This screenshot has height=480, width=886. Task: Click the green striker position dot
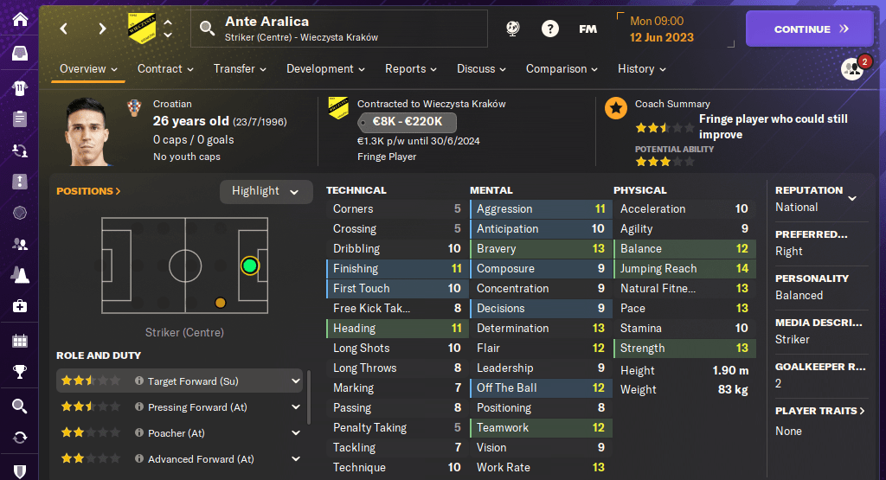(x=250, y=266)
